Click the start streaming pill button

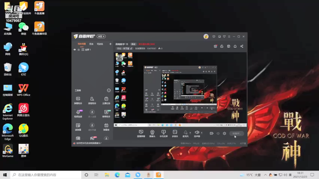[236, 133]
